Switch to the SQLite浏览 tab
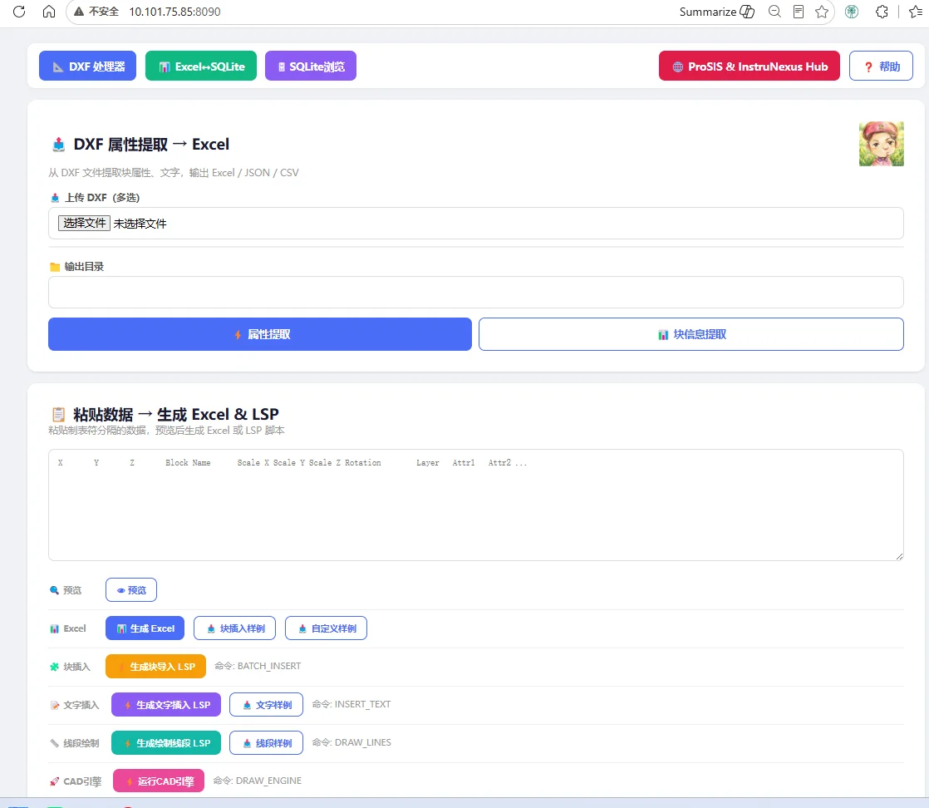 coord(311,66)
